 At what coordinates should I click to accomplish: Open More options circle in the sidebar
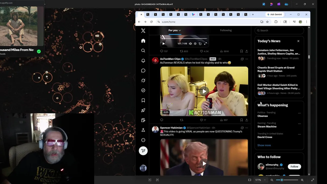pyautogui.click(x=143, y=140)
